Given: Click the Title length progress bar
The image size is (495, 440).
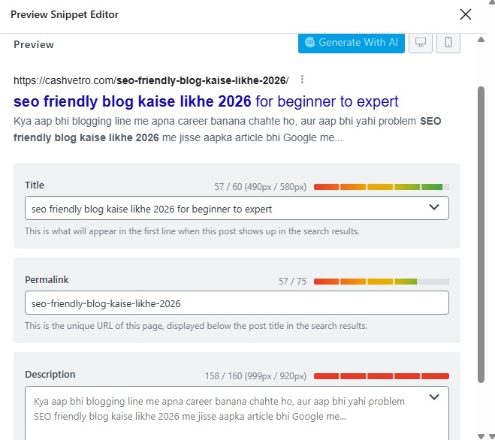Looking at the screenshot, I should (x=381, y=186).
